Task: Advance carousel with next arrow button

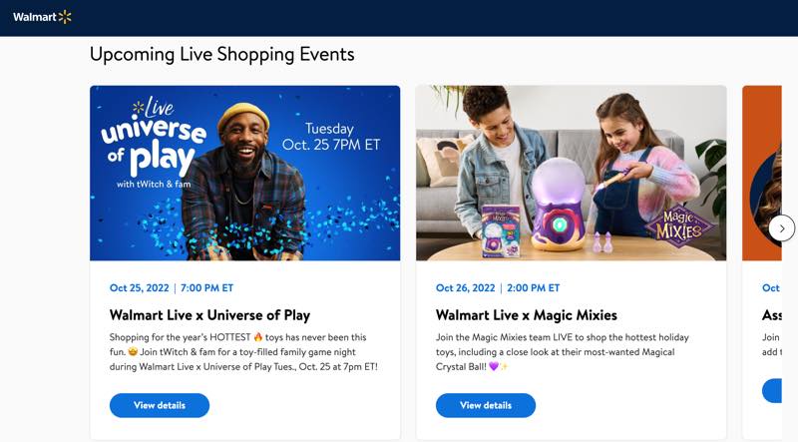Action: tap(781, 228)
